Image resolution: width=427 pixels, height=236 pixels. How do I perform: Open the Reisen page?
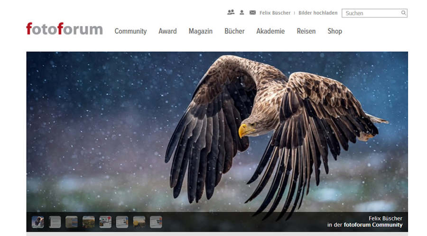(306, 31)
